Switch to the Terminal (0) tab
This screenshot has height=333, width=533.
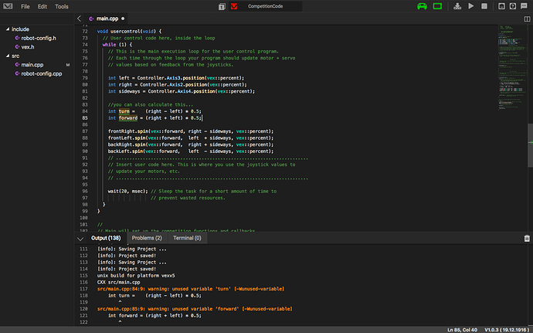pos(187,238)
